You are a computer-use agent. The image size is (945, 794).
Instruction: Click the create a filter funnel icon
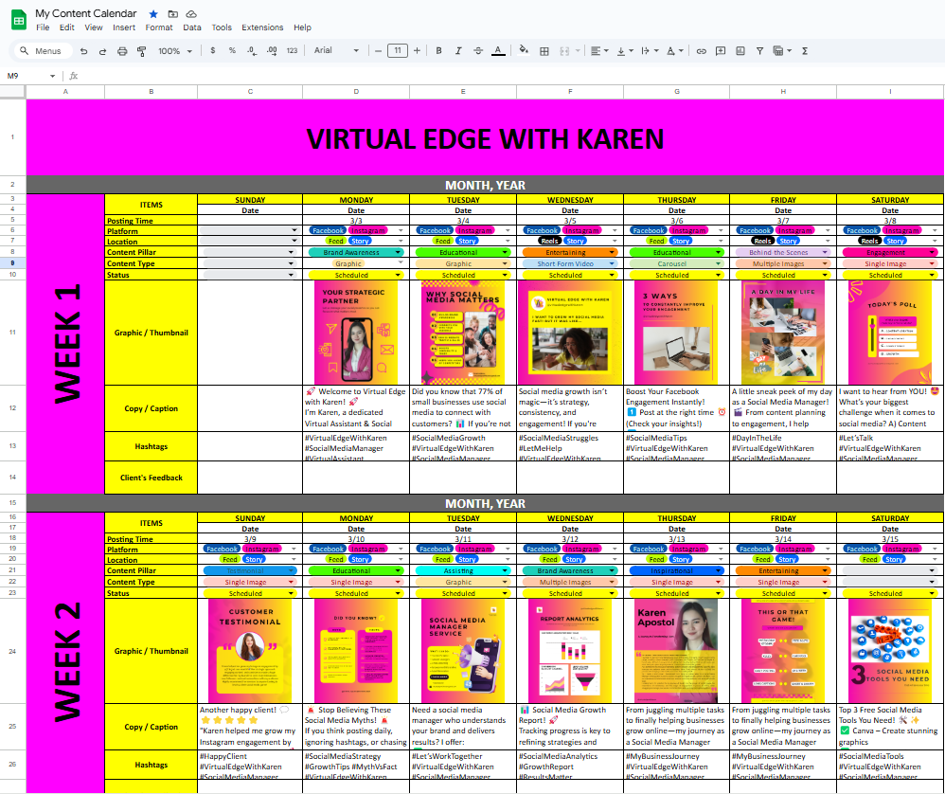(760, 51)
